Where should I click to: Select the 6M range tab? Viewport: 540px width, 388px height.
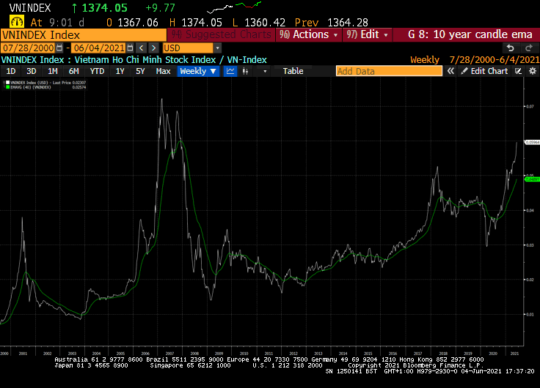click(73, 71)
